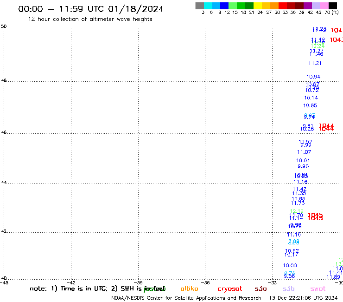Screen dimensions: 343x302
Task: Click the green wave height value 12.19
Action: pyautogui.click(x=297, y=211)
